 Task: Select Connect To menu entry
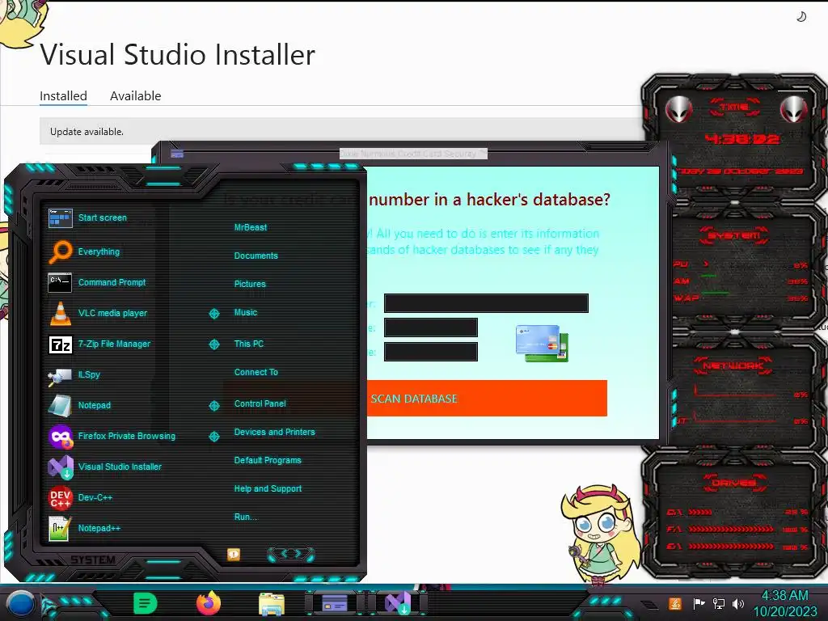click(256, 372)
